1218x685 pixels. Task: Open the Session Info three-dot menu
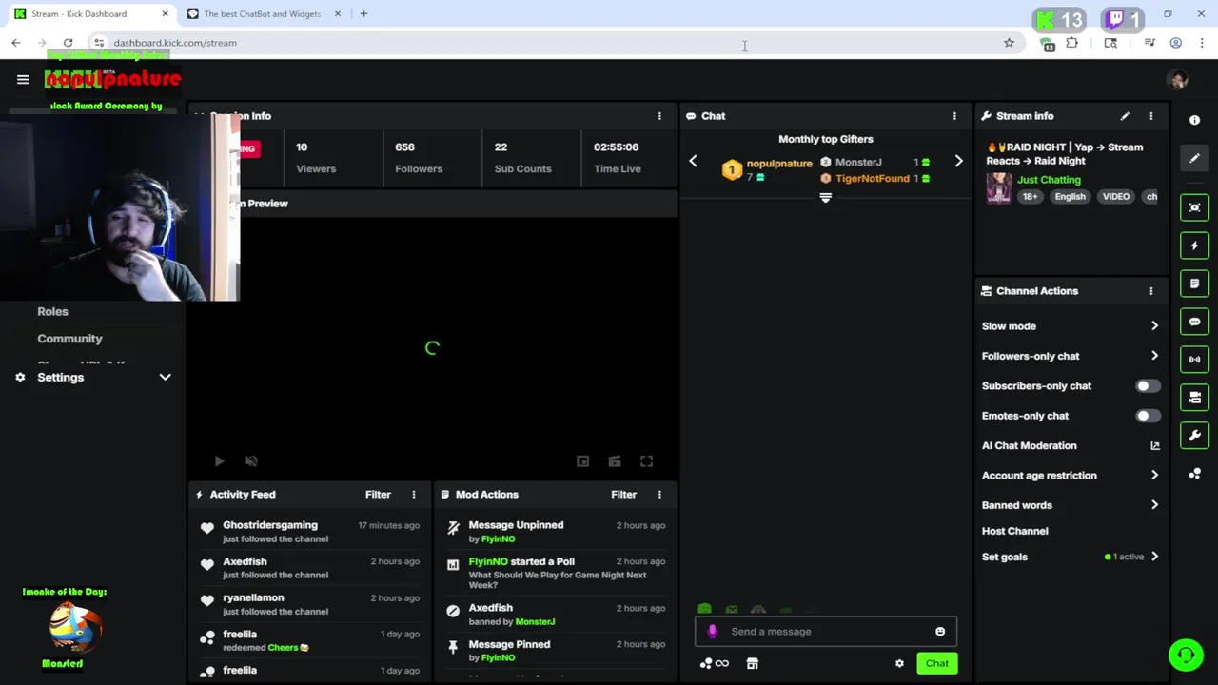[659, 116]
